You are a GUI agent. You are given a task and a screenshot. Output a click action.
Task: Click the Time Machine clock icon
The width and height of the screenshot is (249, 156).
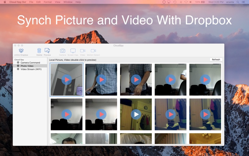pyautogui.click(x=175, y=2)
